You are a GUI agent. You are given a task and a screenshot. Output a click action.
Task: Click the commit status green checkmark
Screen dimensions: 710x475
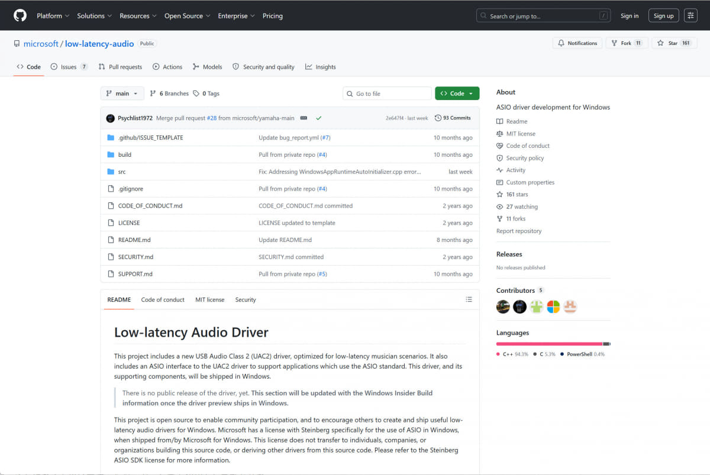point(319,118)
